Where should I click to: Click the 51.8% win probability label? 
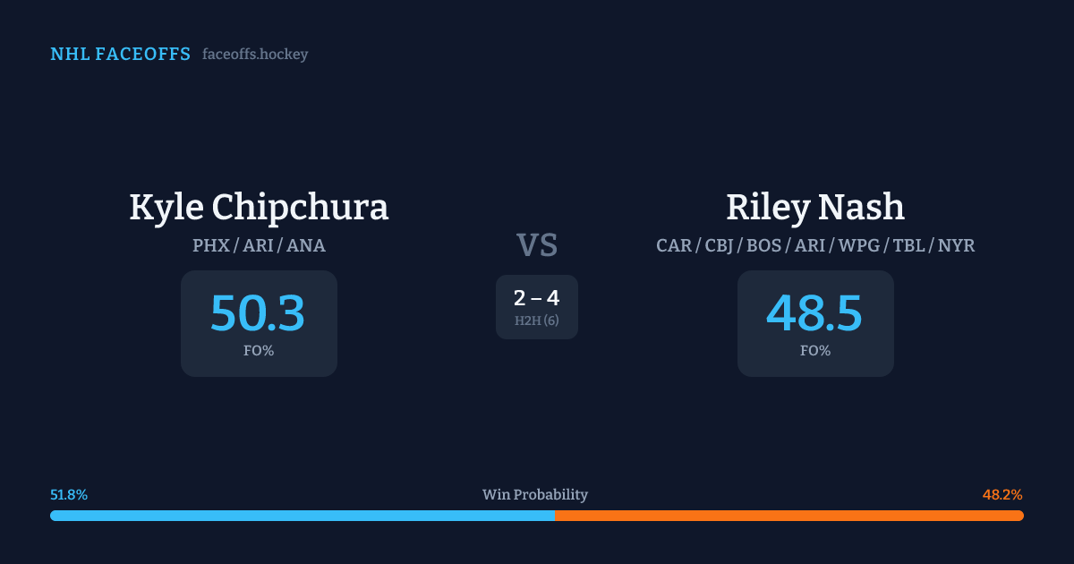(69, 495)
